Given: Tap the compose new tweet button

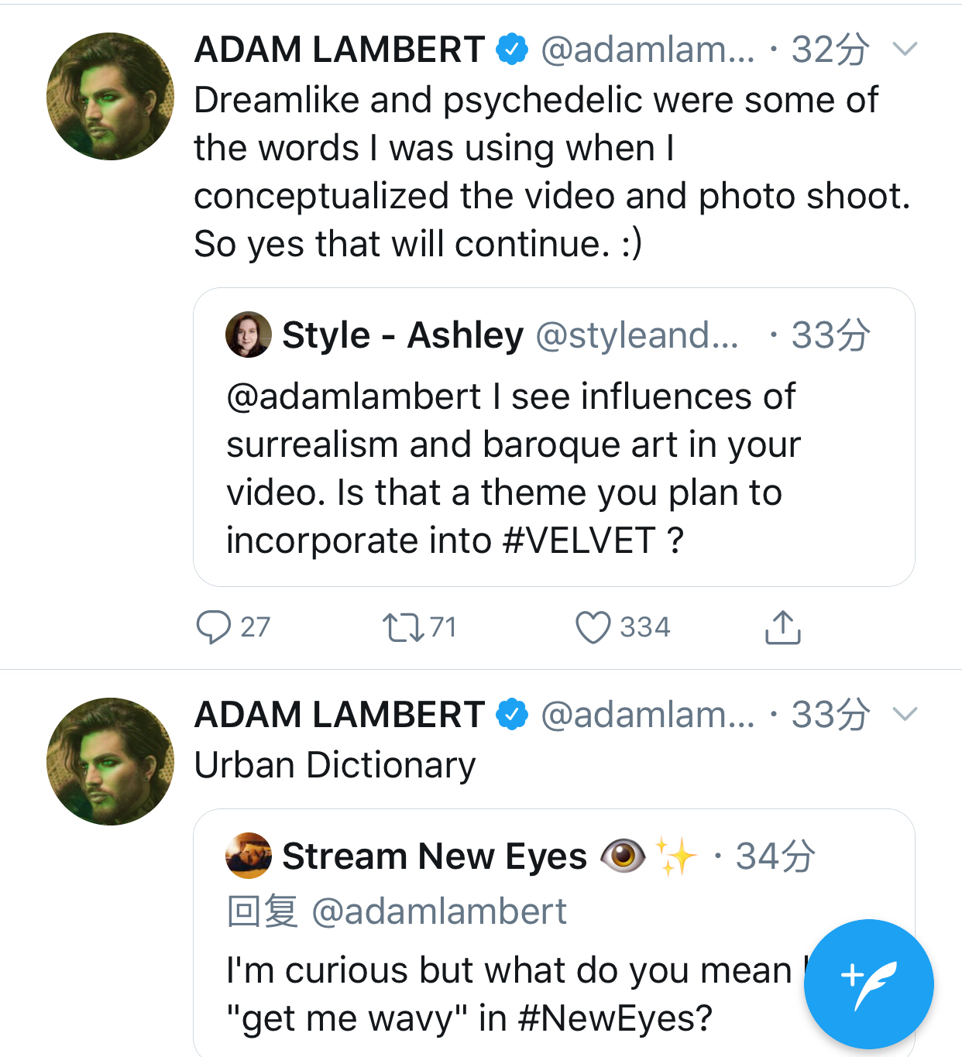Looking at the screenshot, I should pos(868,983).
